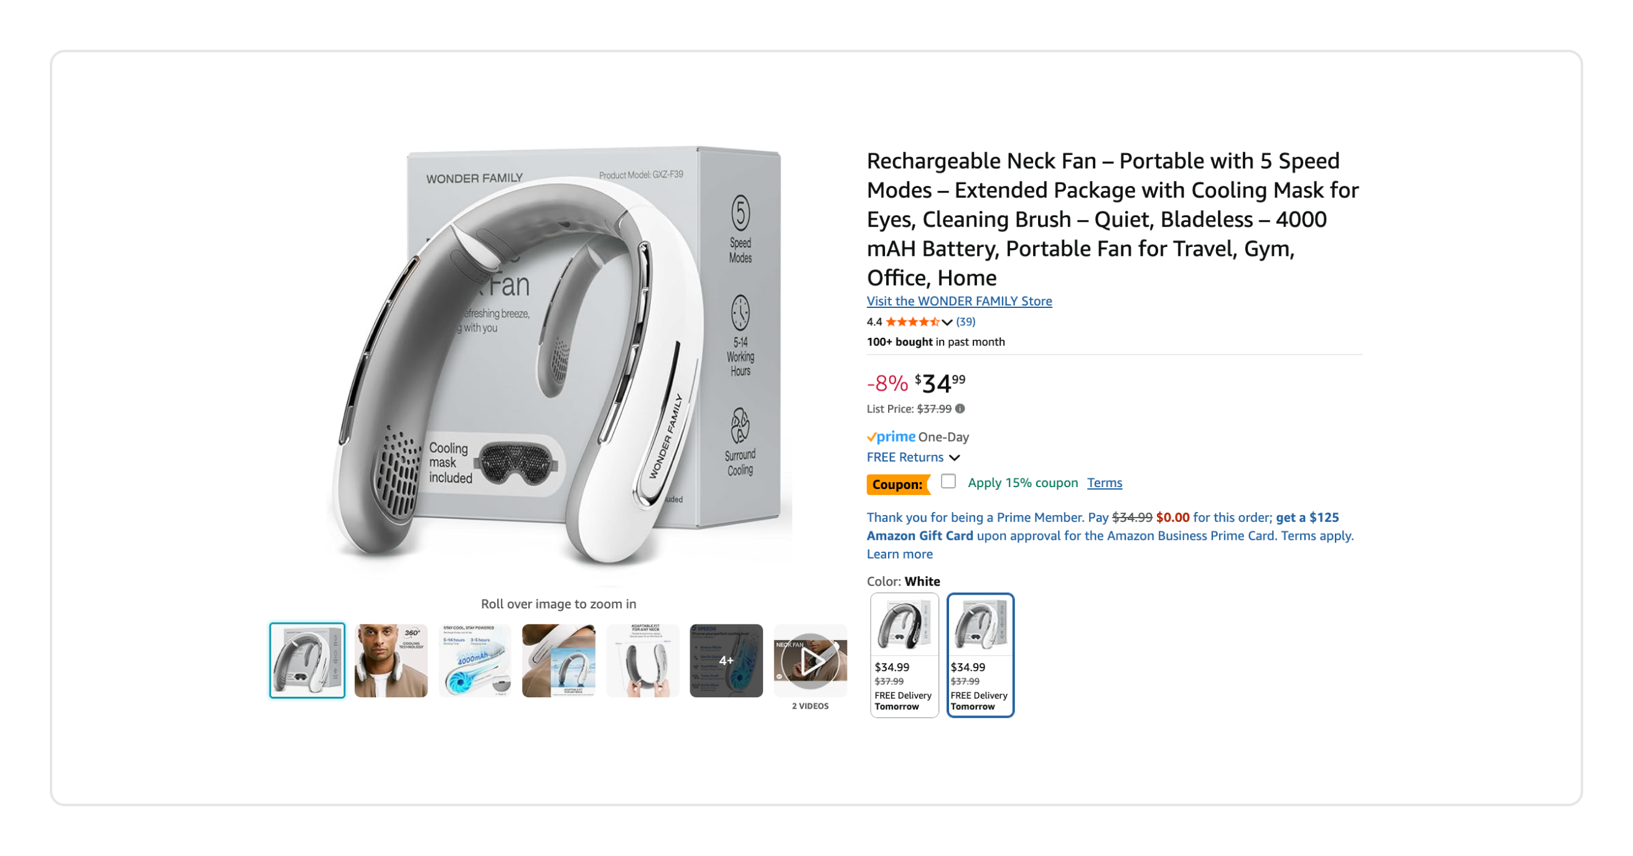This screenshot has width=1633, height=856.
Task: Open the 39 reviews link
Action: (965, 322)
